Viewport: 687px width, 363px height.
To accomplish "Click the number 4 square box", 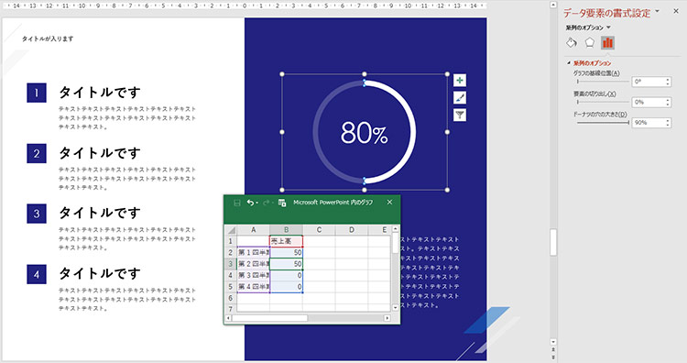I will (x=37, y=274).
